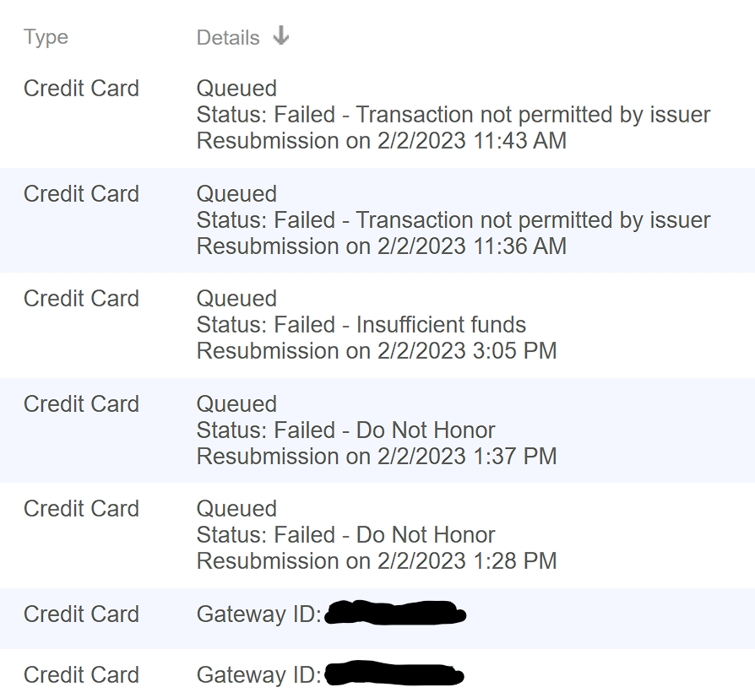The width and height of the screenshot is (755, 698).
Task: Click the first redacted Gateway ID value
Action: point(395,614)
